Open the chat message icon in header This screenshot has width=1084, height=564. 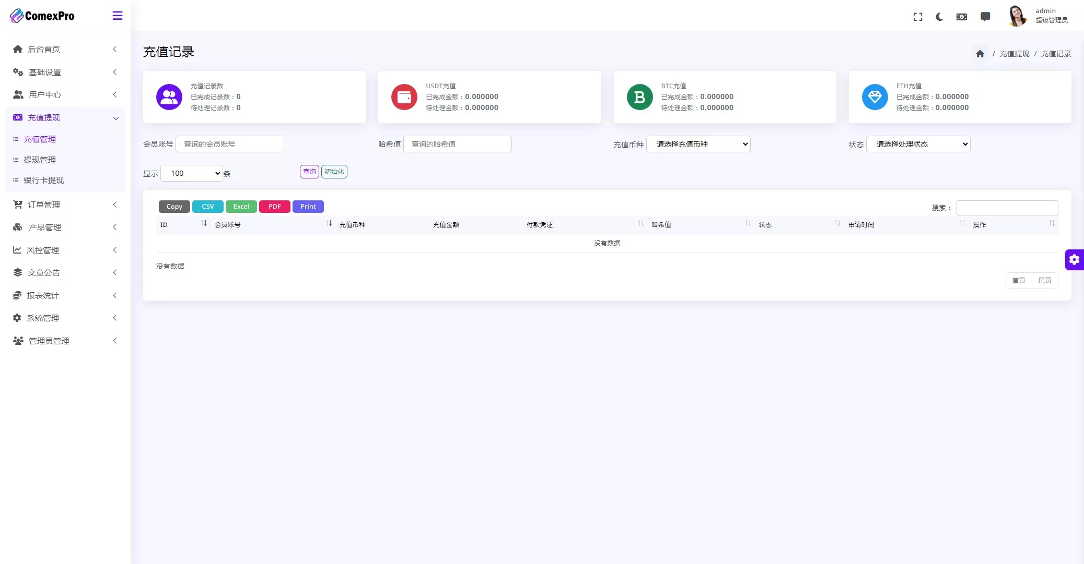[x=985, y=17]
